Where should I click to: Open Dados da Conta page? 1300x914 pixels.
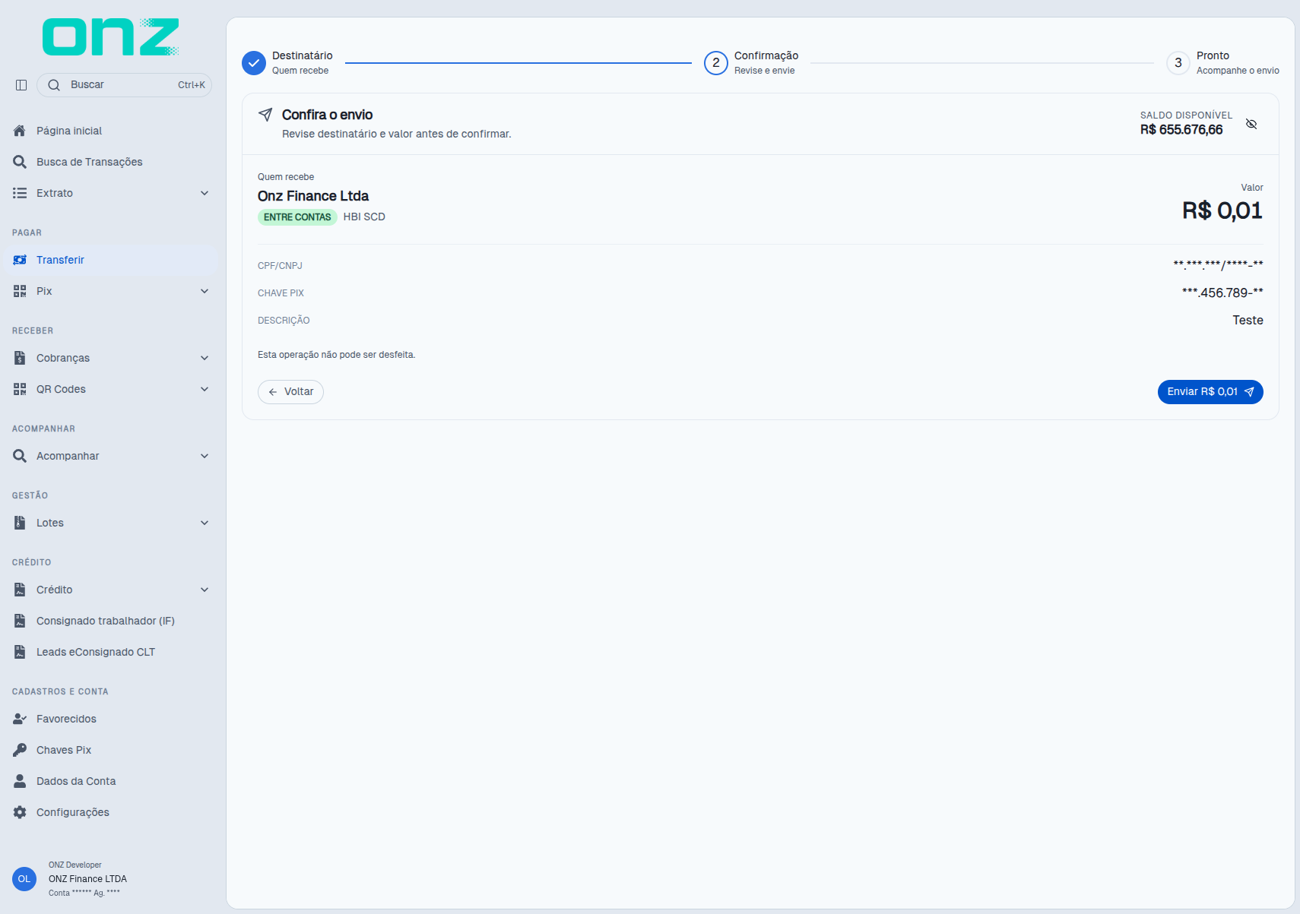click(111, 781)
